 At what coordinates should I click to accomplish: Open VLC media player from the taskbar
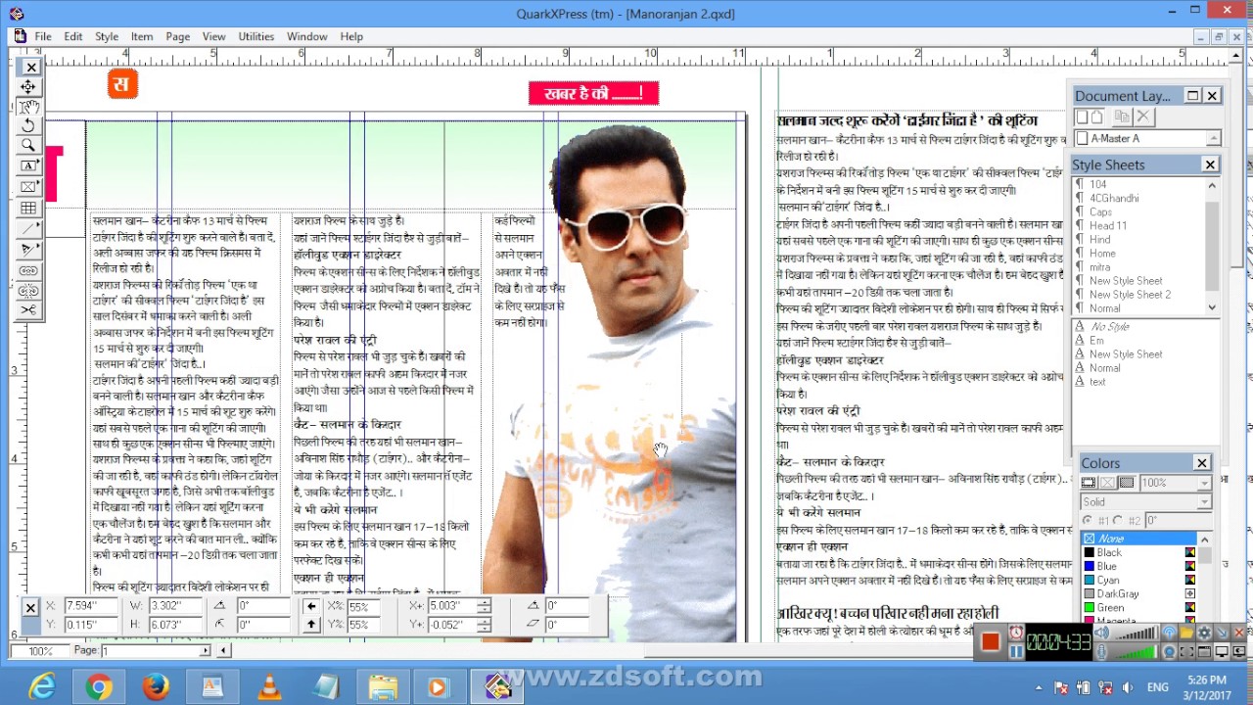[x=268, y=687]
